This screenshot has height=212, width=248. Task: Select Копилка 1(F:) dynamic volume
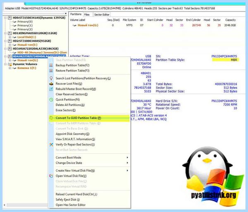(27, 68)
